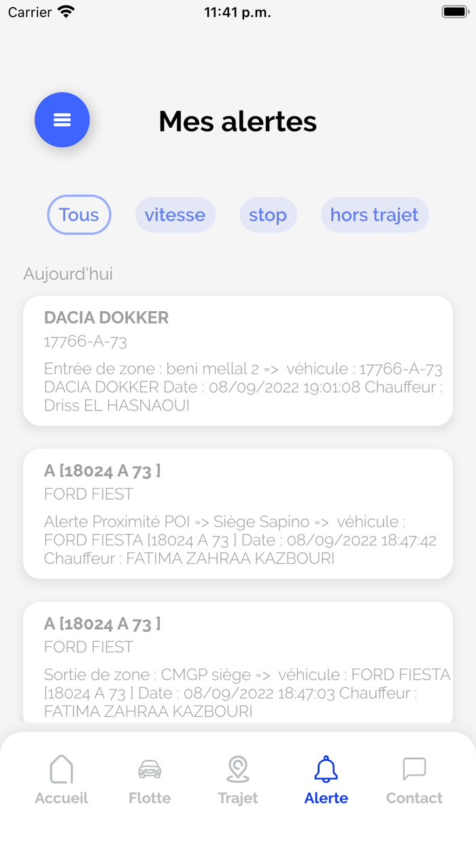The width and height of the screenshot is (476, 847).
Task: Open the Flotte car icon
Action: pyautogui.click(x=150, y=769)
